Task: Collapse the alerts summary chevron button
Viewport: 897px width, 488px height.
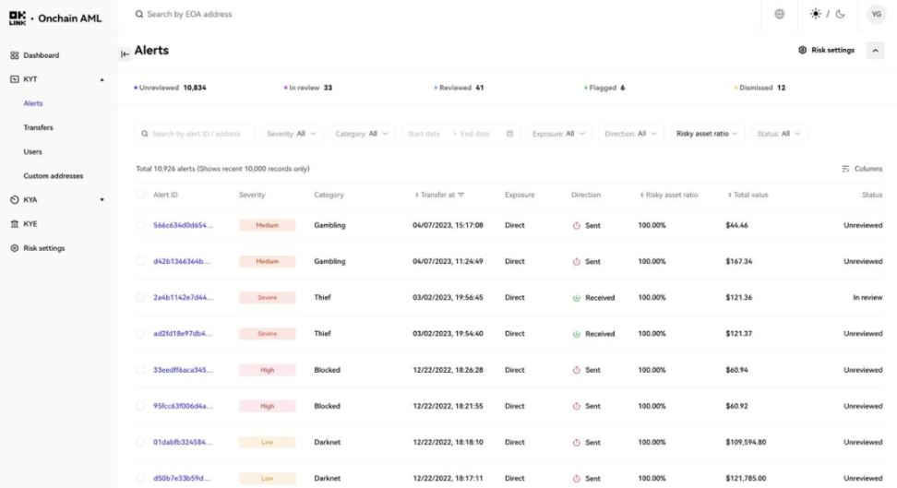Action: [875, 51]
